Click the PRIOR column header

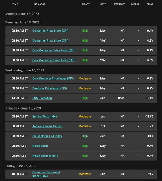tap(150, 4)
